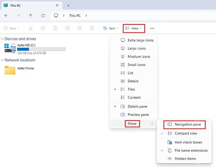216x167 pixels.
Task: Click the Delete trash icon
Action: click(92, 28)
